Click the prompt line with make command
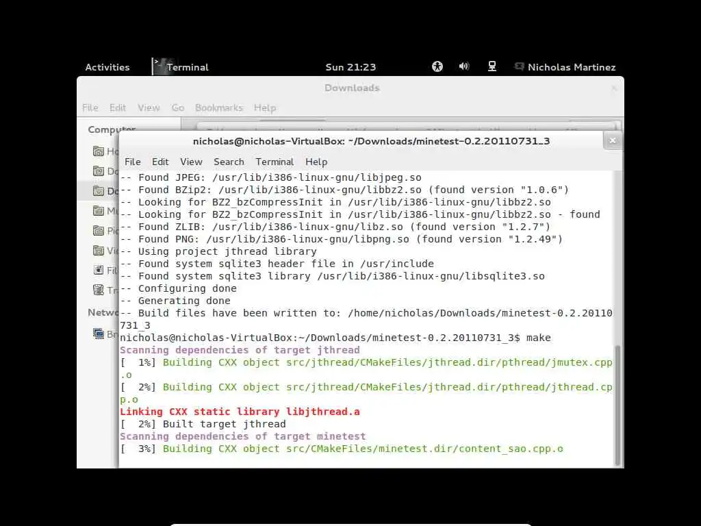Screen dimensions: 701x526 [335, 338]
